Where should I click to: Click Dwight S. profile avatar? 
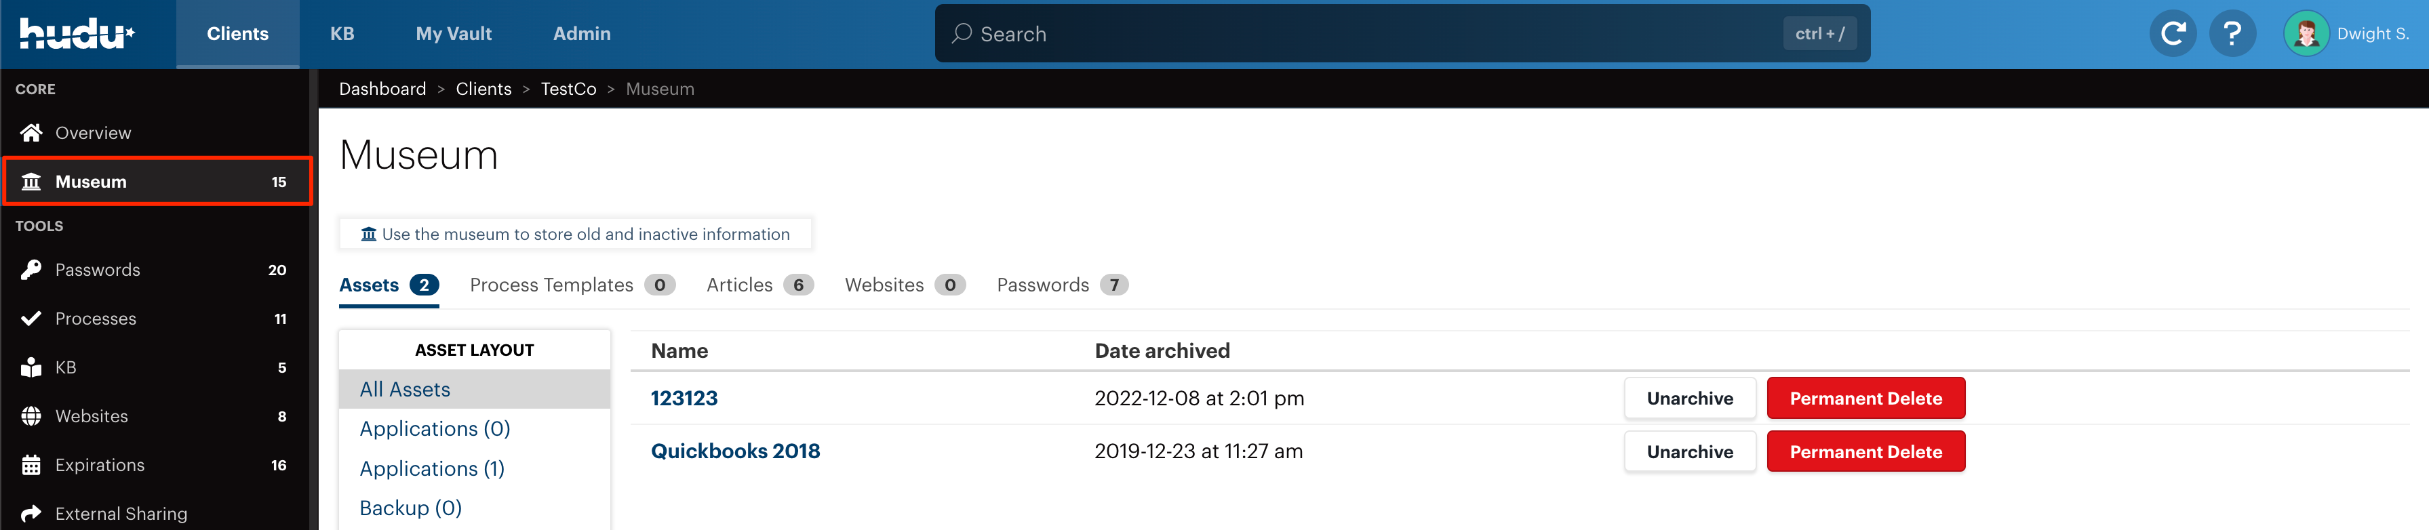pyautogui.click(x=2306, y=34)
